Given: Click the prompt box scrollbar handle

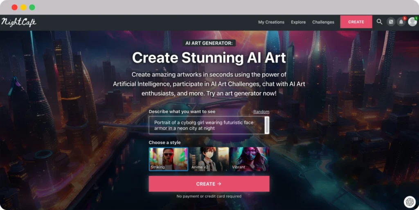Looking at the screenshot, I should [x=267, y=125].
